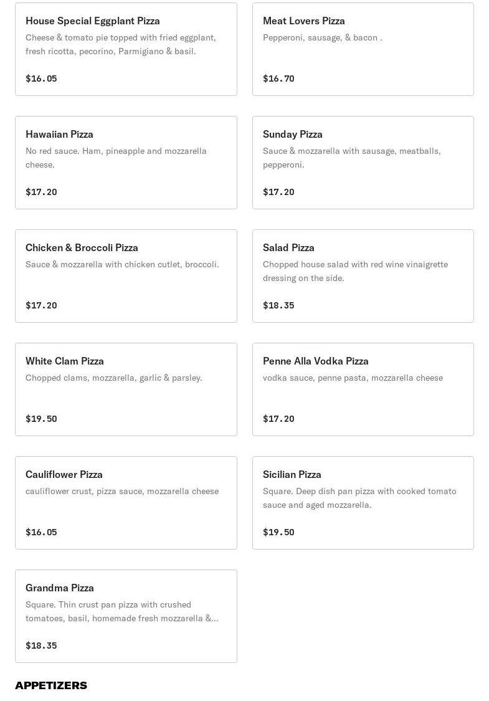The width and height of the screenshot is (489, 701).
Task: Select the Salad Pizza item
Action: click(363, 276)
